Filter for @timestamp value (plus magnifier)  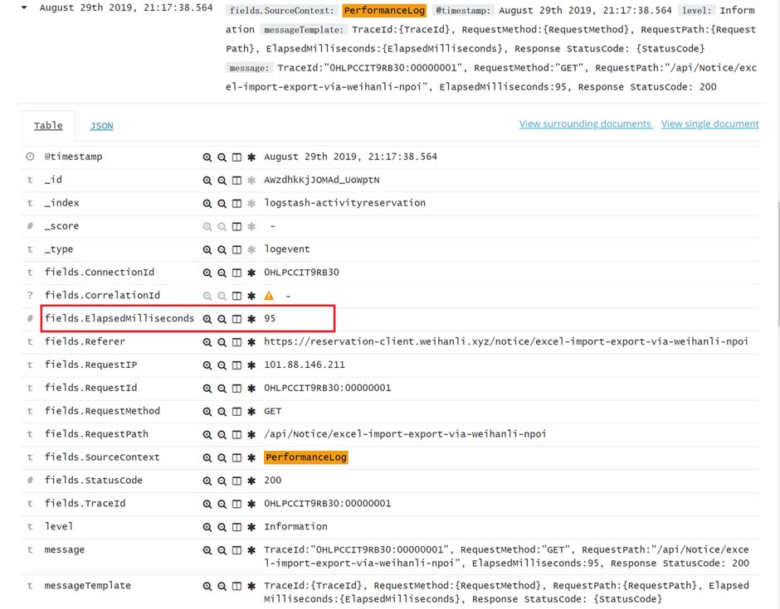click(207, 157)
